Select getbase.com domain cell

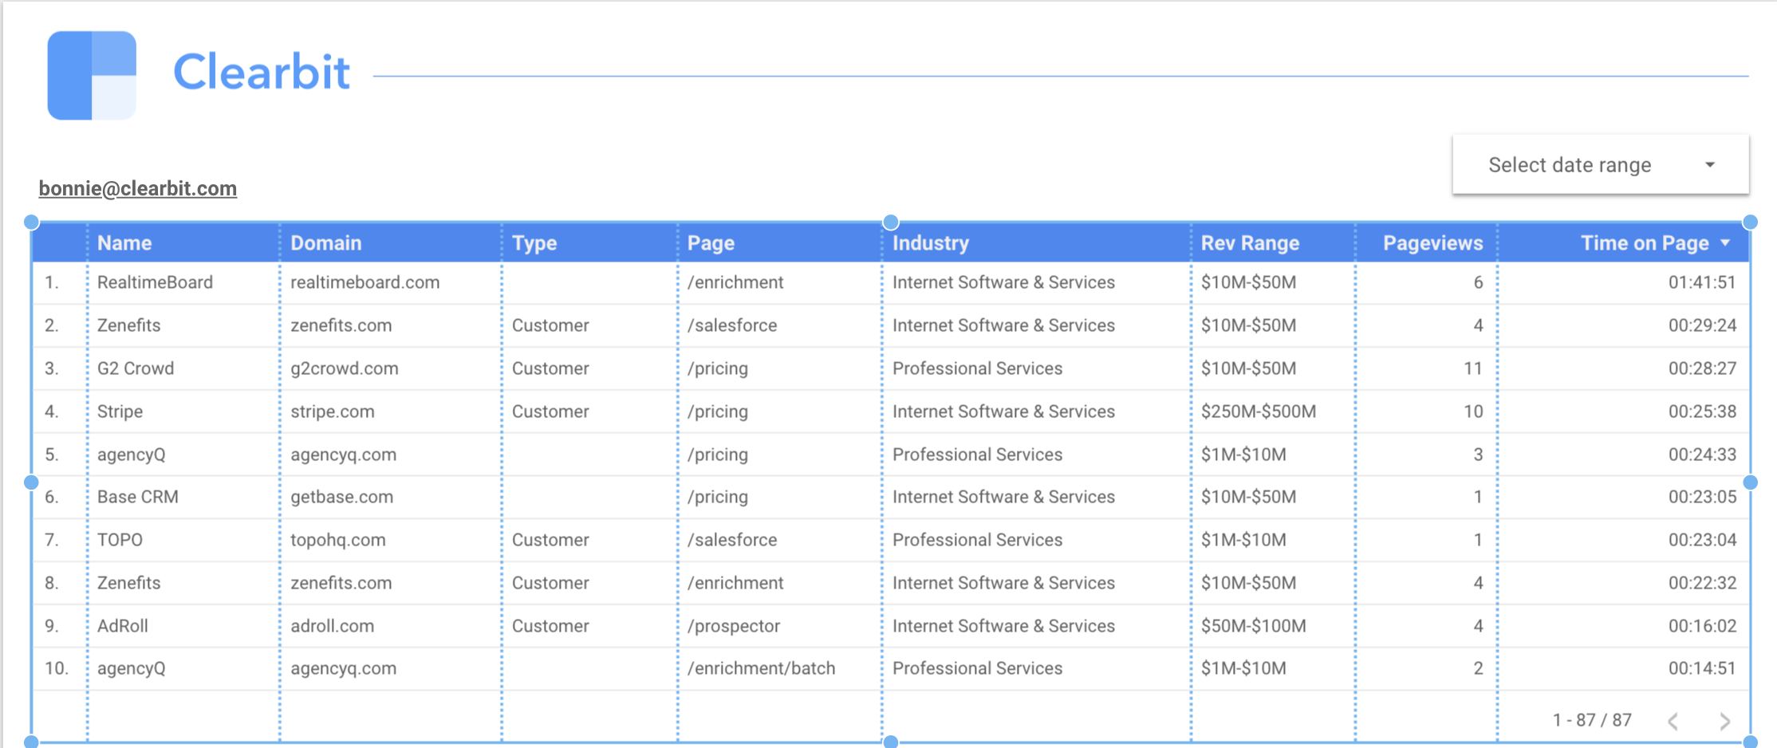[x=342, y=497]
